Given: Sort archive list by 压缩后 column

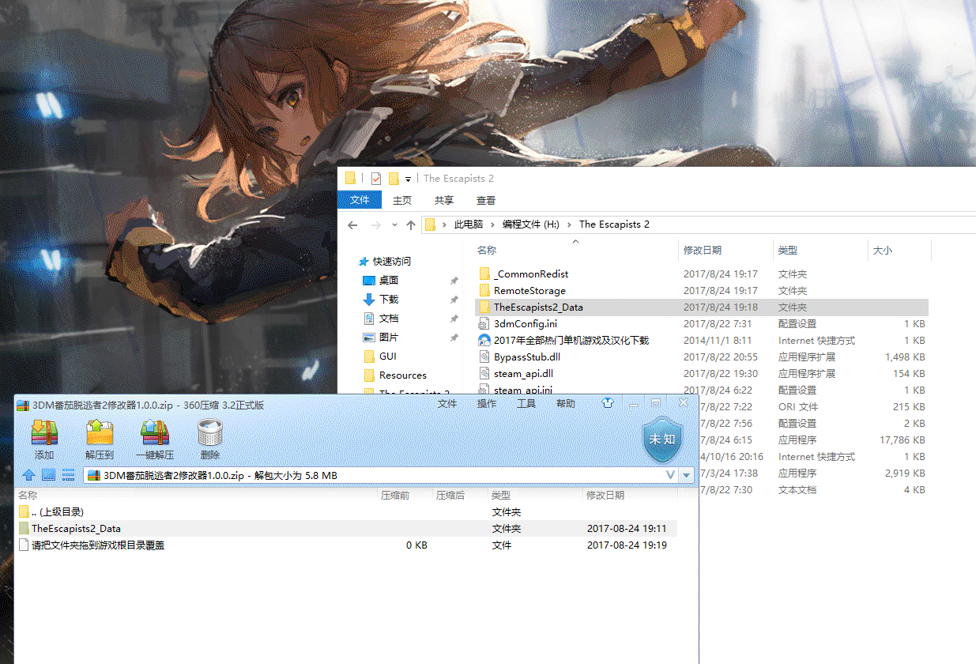Looking at the screenshot, I should 450,495.
